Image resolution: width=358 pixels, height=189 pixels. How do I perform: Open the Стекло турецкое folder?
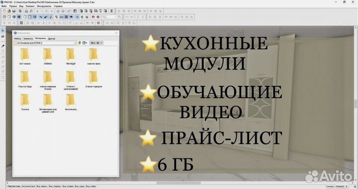93,79
